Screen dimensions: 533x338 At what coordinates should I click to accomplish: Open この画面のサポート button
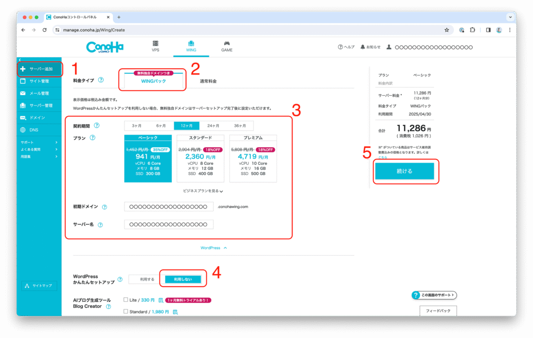[x=434, y=295]
